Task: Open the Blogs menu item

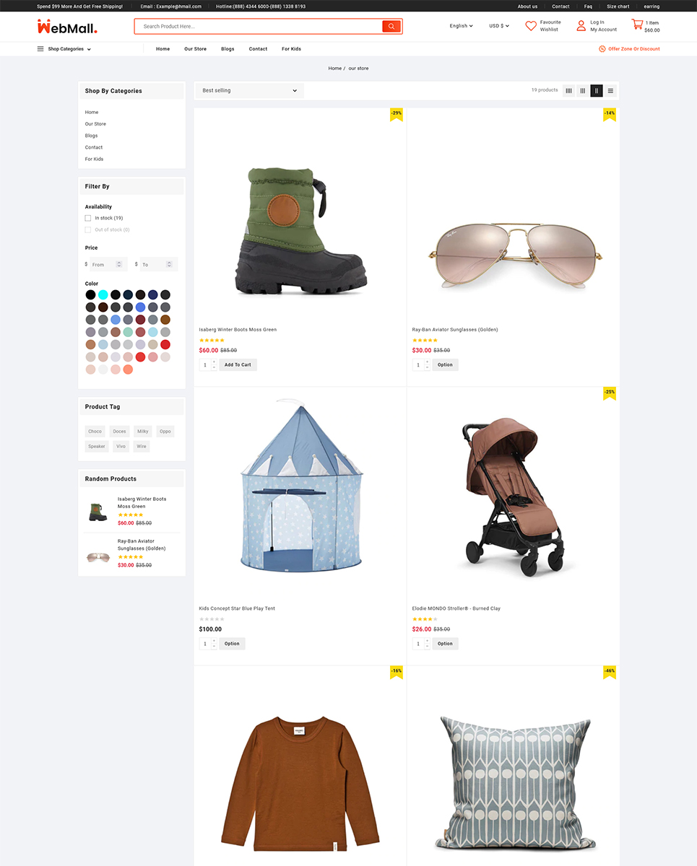Action: point(228,49)
